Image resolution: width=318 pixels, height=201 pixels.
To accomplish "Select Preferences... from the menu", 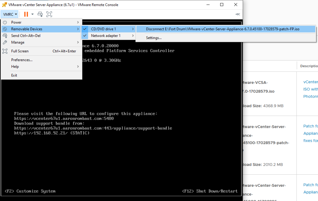I will pyautogui.click(x=22, y=60).
